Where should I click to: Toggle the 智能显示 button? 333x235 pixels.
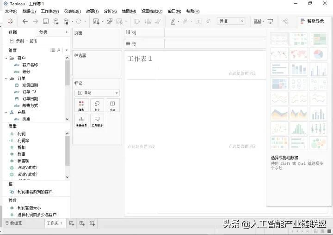312,21
